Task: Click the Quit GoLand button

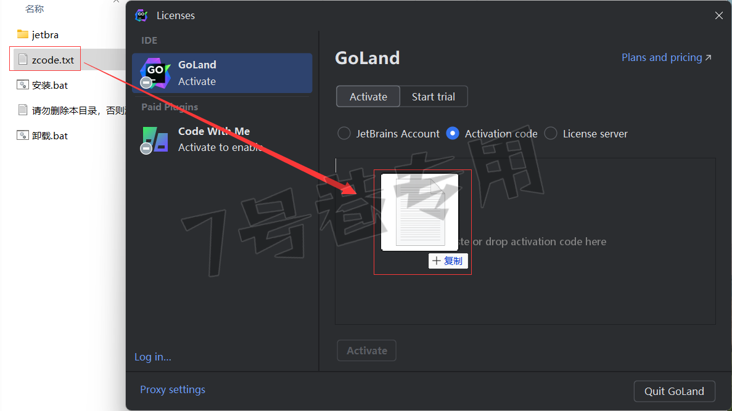Action: click(674, 391)
